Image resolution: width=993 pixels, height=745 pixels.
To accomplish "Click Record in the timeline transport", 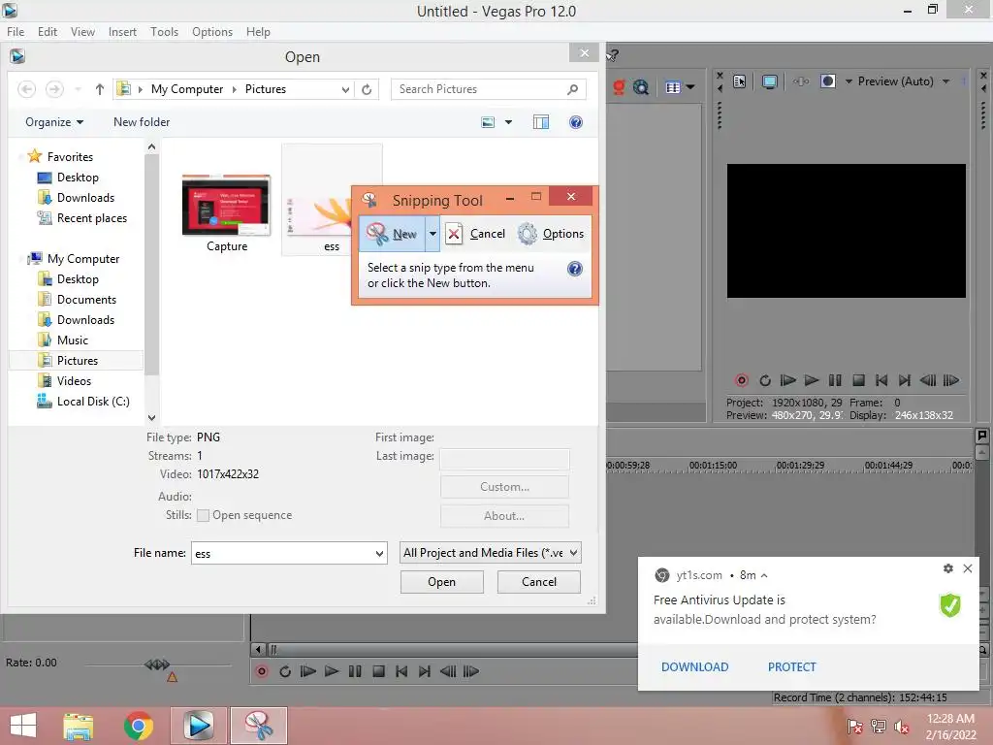I will click(262, 671).
